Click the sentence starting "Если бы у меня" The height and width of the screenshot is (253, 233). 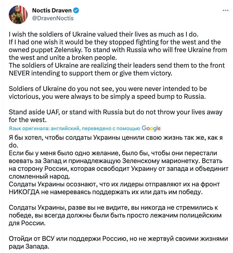click(x=113, y=153)
